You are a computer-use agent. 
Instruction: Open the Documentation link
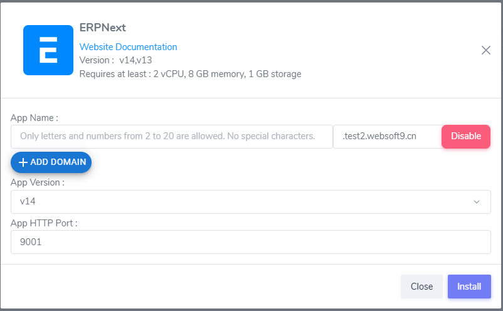pos(146,47)
